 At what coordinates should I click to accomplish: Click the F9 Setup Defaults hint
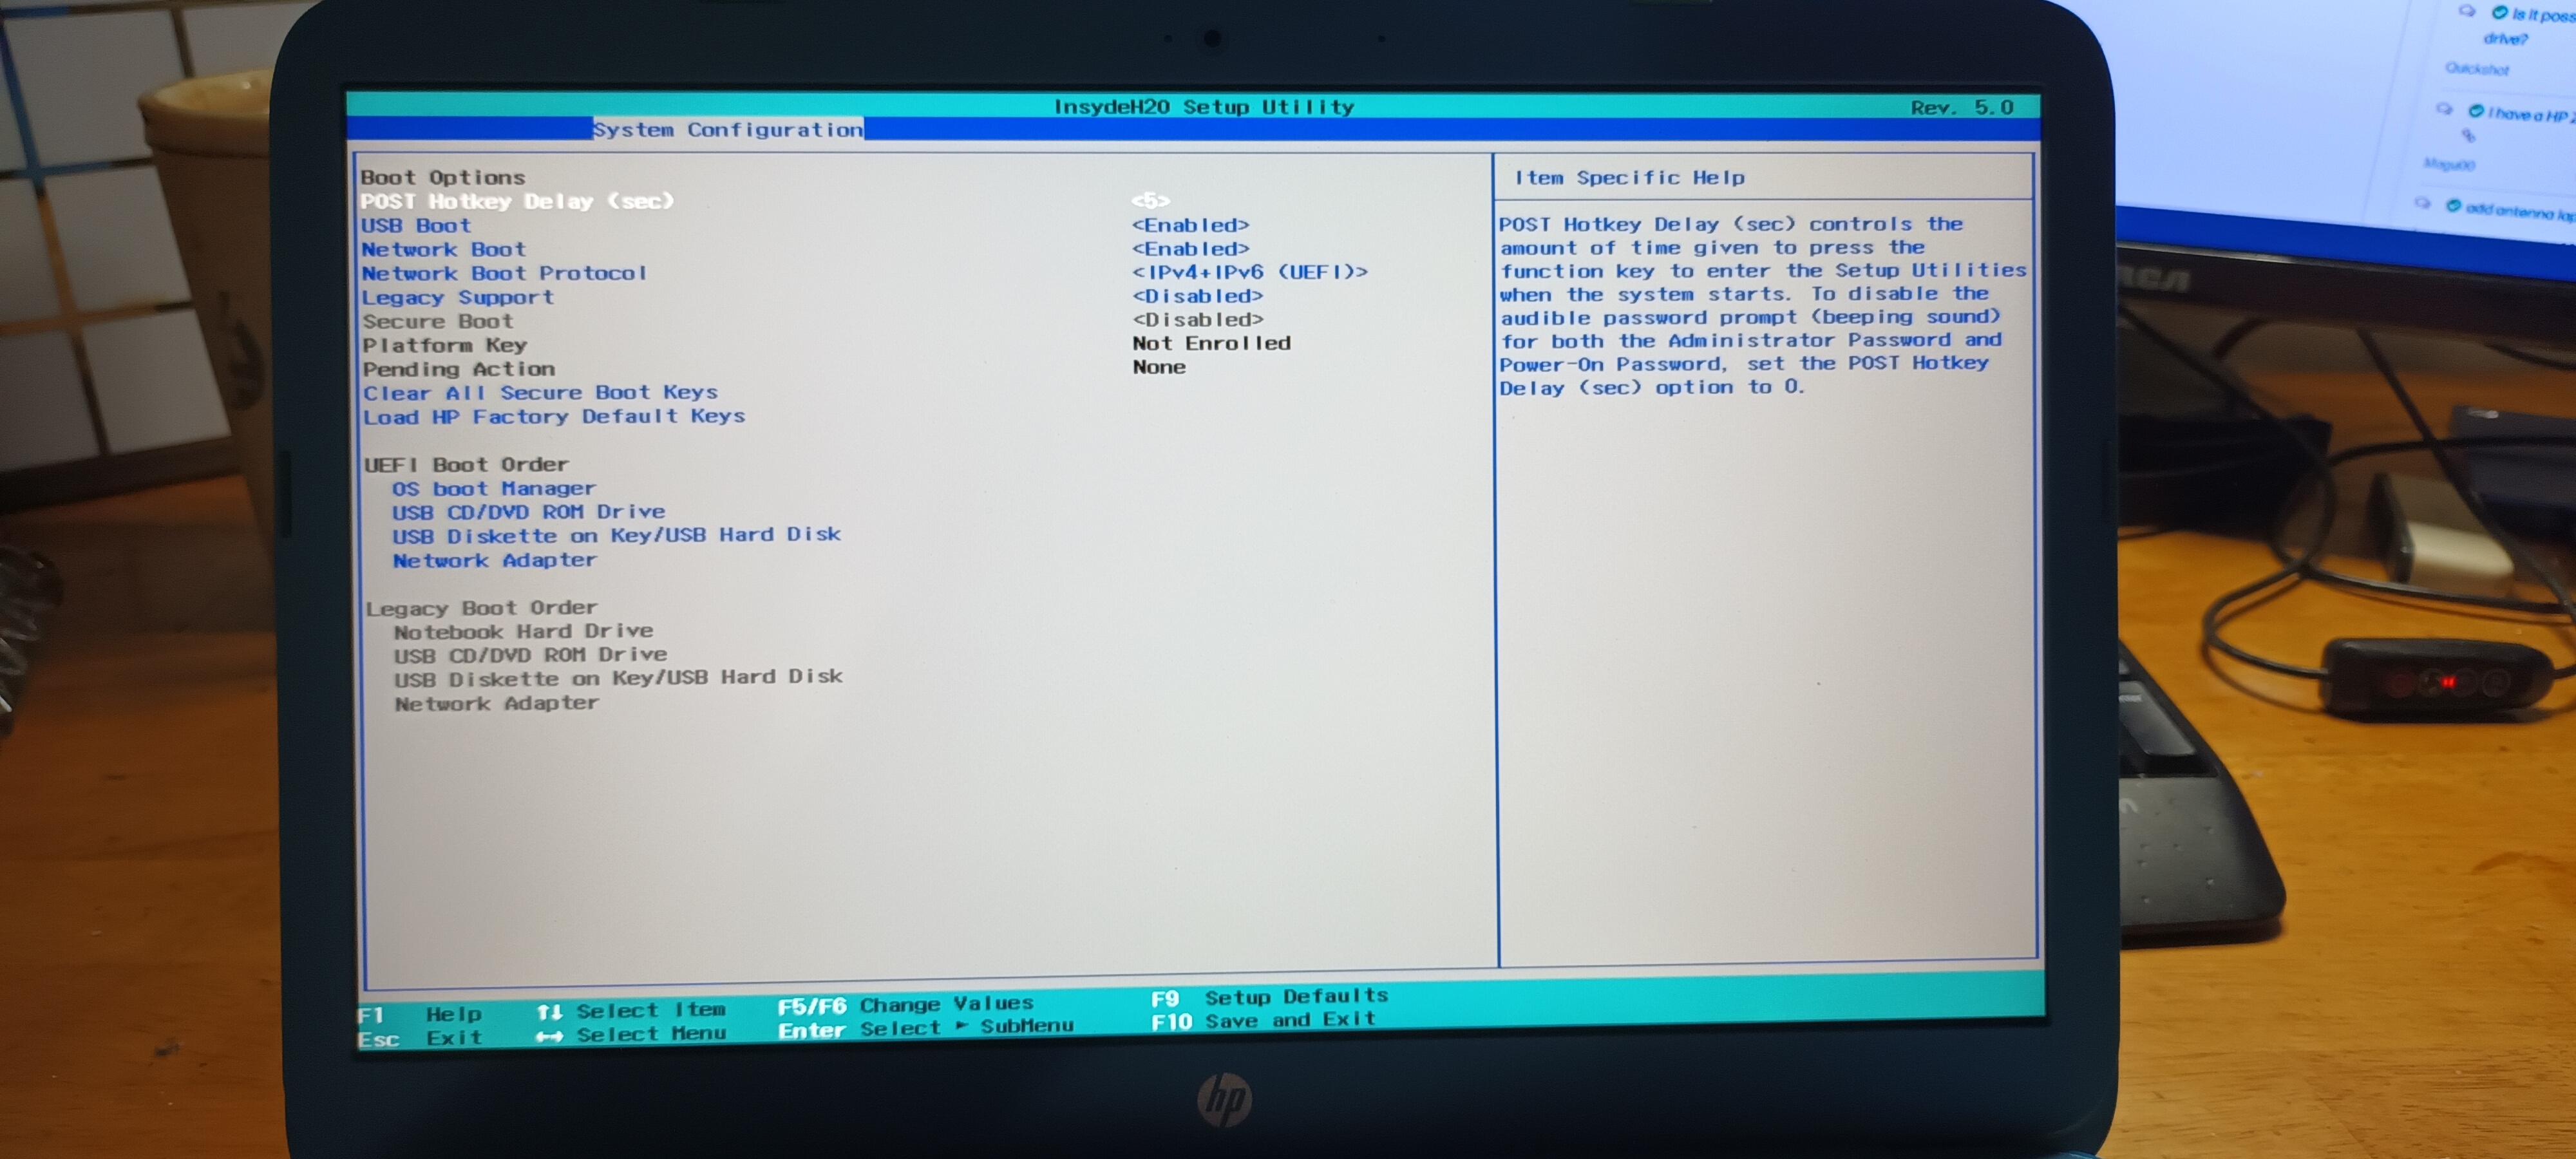coord(1268,997)
